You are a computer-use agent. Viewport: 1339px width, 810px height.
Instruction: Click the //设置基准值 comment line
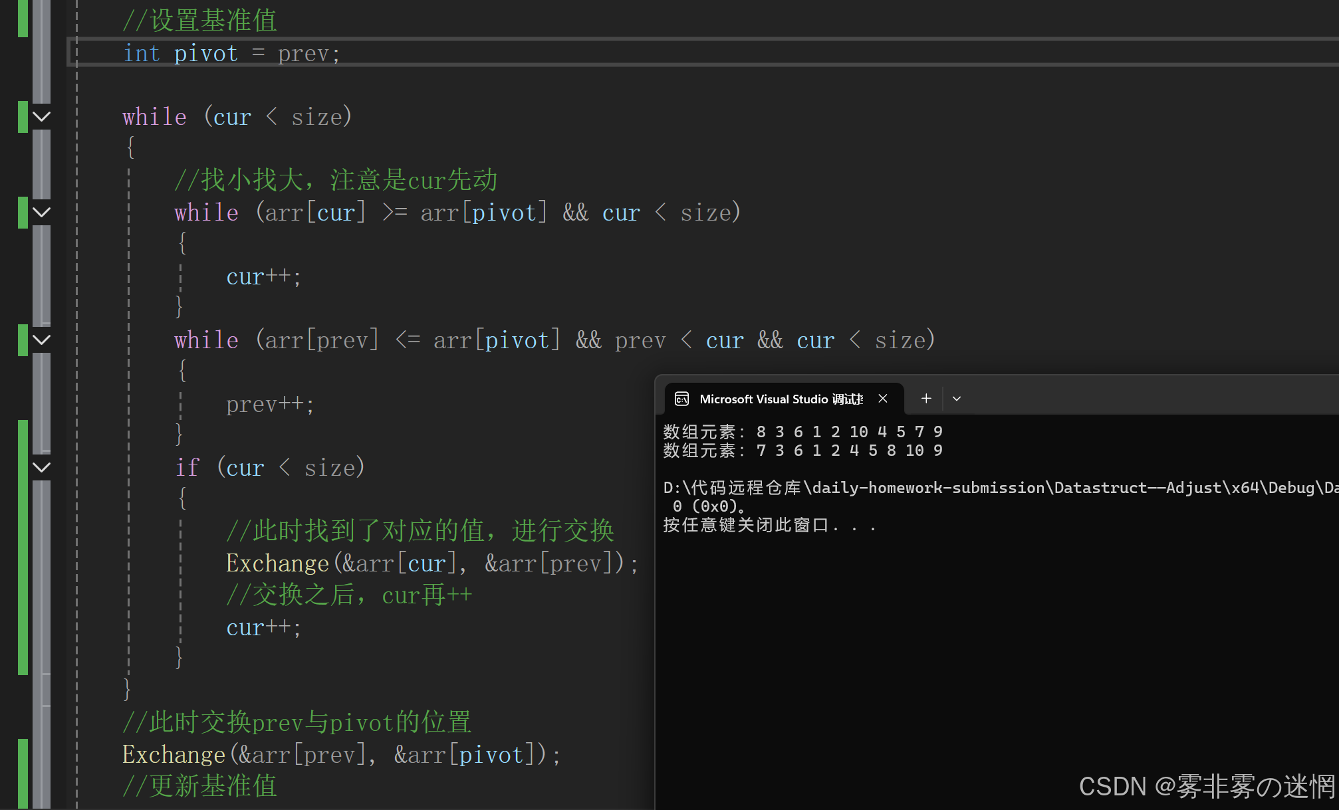pyautogui.click(x=199, y=20)
